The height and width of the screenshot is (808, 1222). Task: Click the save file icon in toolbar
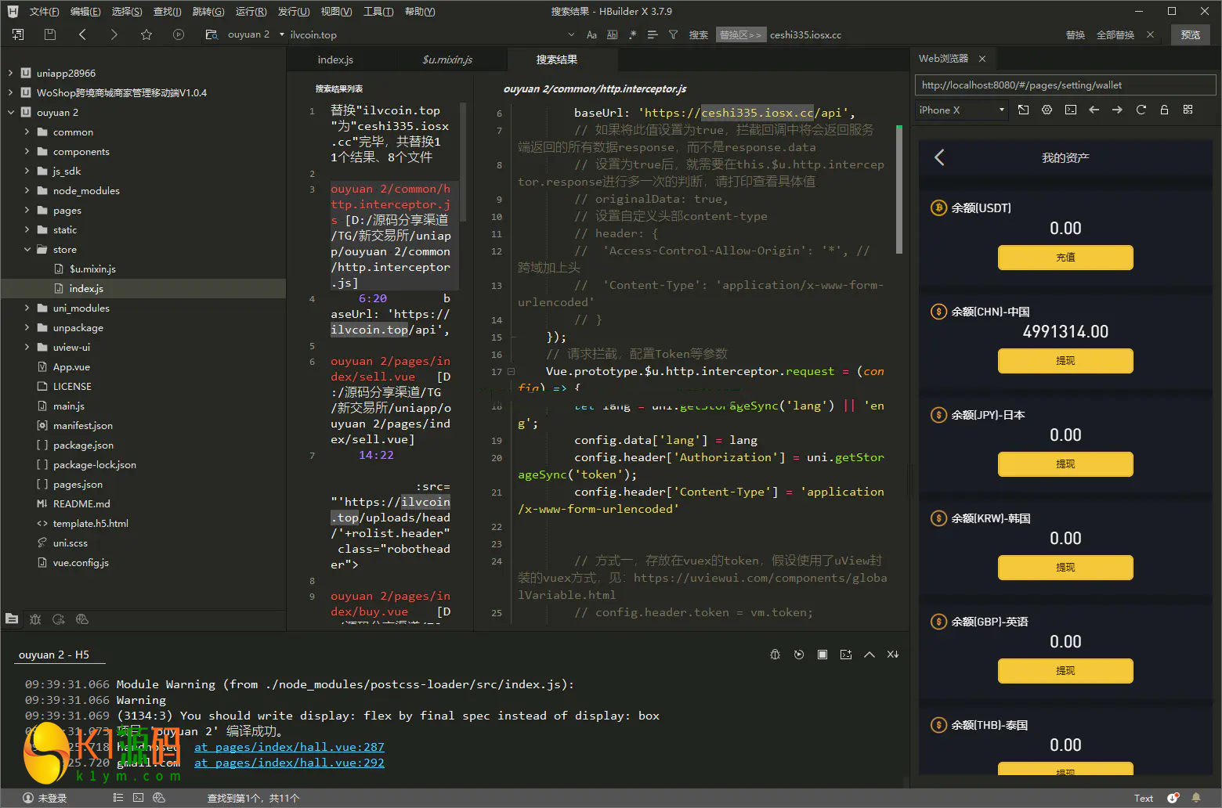click(x=50, y=34)
